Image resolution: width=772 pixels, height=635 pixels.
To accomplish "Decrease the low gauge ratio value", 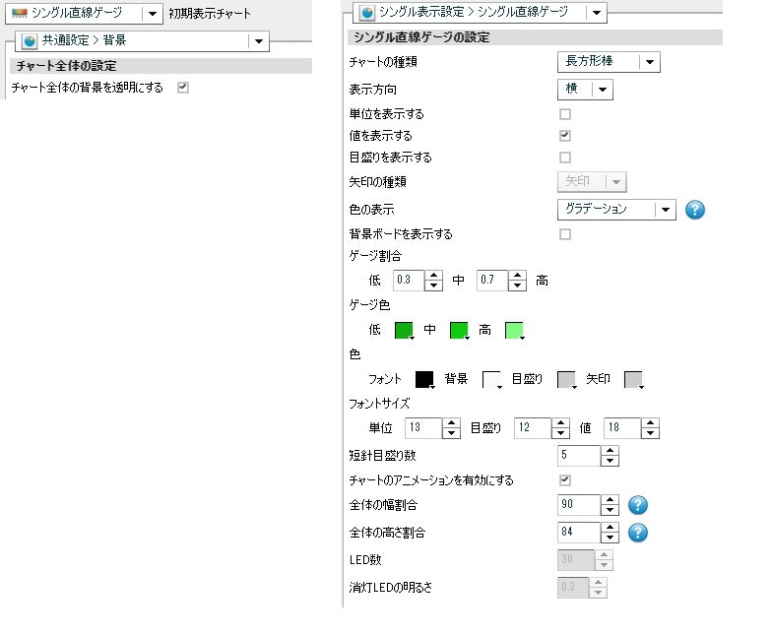I will click(x=433, y=286).
